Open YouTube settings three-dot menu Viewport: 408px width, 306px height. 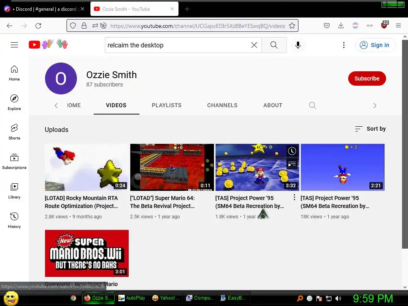[344, 45]
